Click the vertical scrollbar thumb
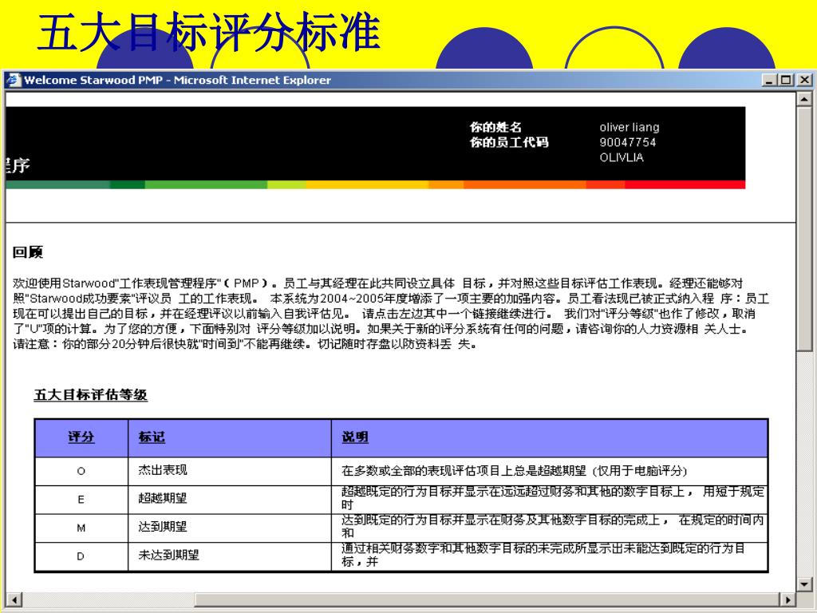817x613 pixels. pyautogui.click(x=804, y=228)
